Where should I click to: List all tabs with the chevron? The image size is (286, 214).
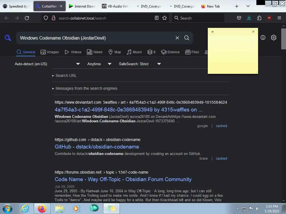point(248,6)
